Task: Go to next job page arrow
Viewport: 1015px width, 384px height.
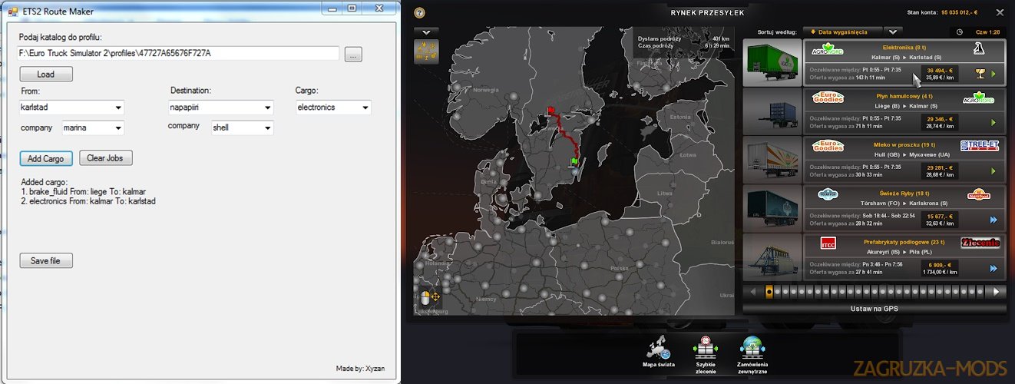Action: point(997,292)
